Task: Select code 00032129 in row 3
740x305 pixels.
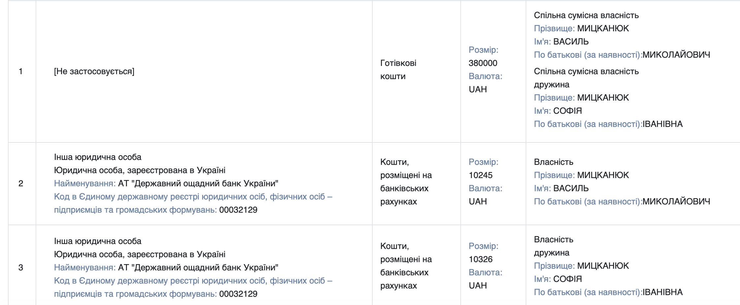Action: coord(238,294)
